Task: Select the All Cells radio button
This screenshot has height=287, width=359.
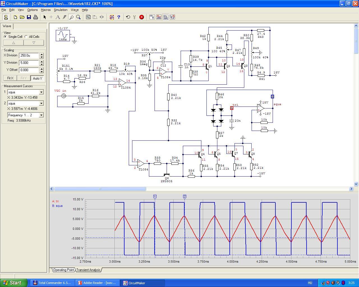Action: click(26, 37)
